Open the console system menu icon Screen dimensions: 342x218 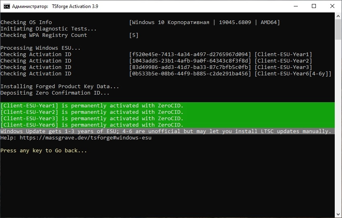(7, 6)
